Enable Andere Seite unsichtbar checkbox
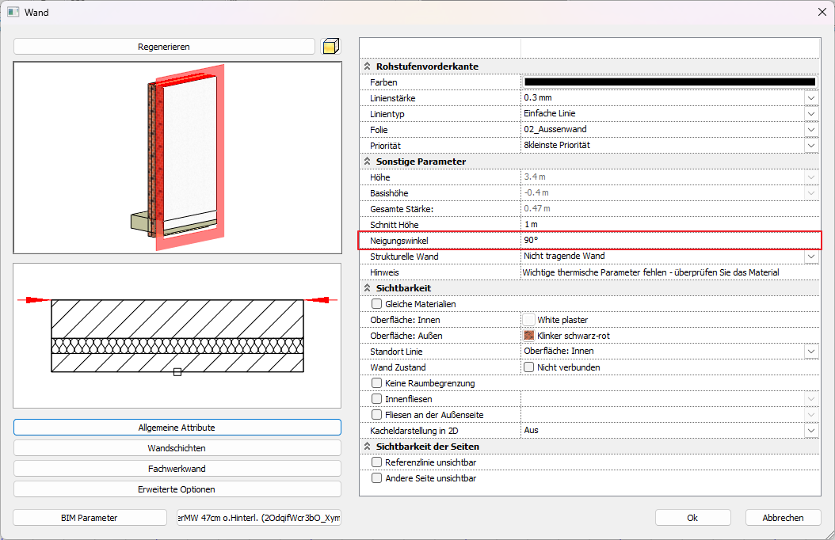Image resolution: width=835 pixels, height=540 pixels. (376, 478)
